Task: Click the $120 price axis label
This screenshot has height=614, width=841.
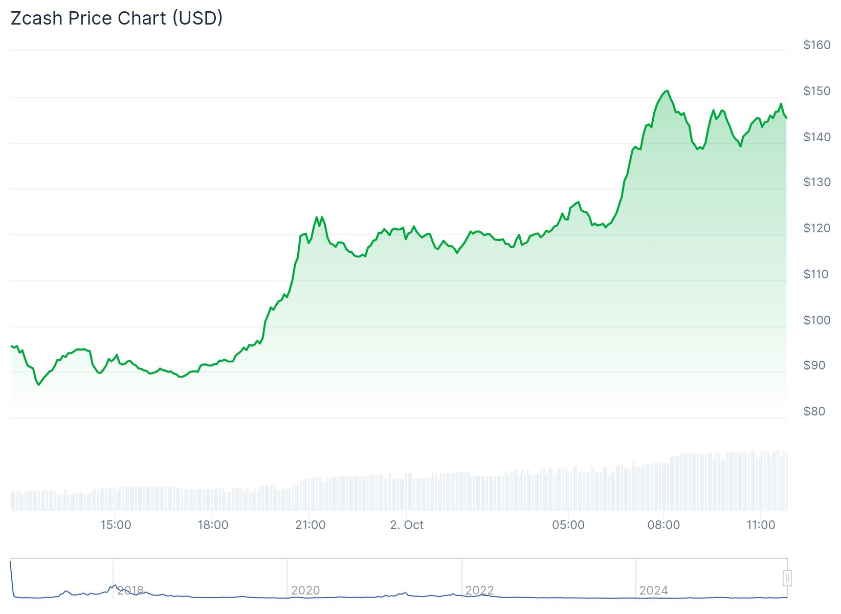Action: tap(816, 228)
